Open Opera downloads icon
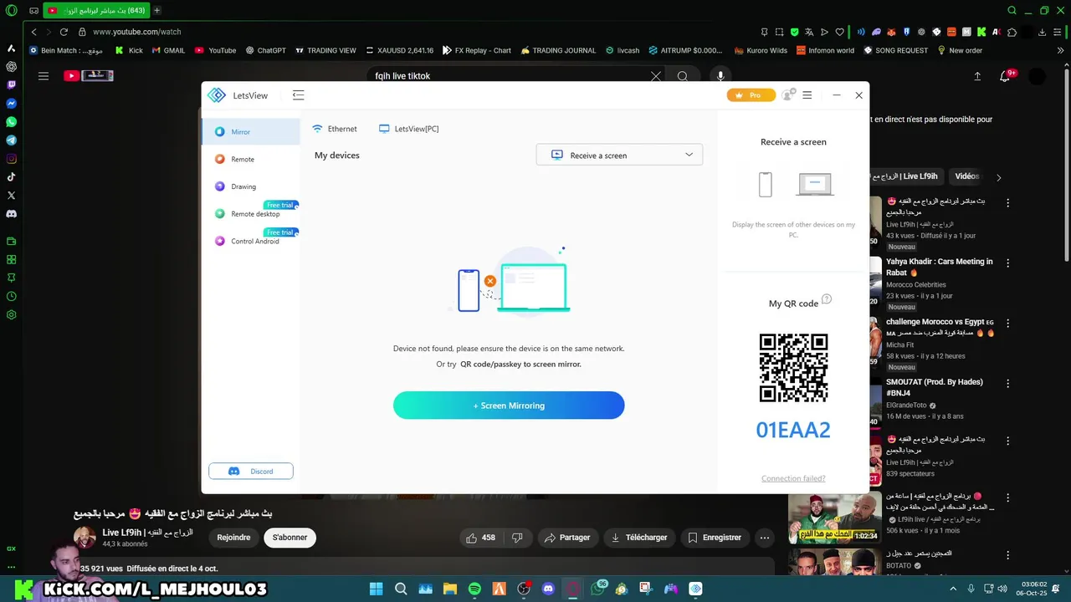This screenshot has height=602, width=1071. coord(1042,32)
